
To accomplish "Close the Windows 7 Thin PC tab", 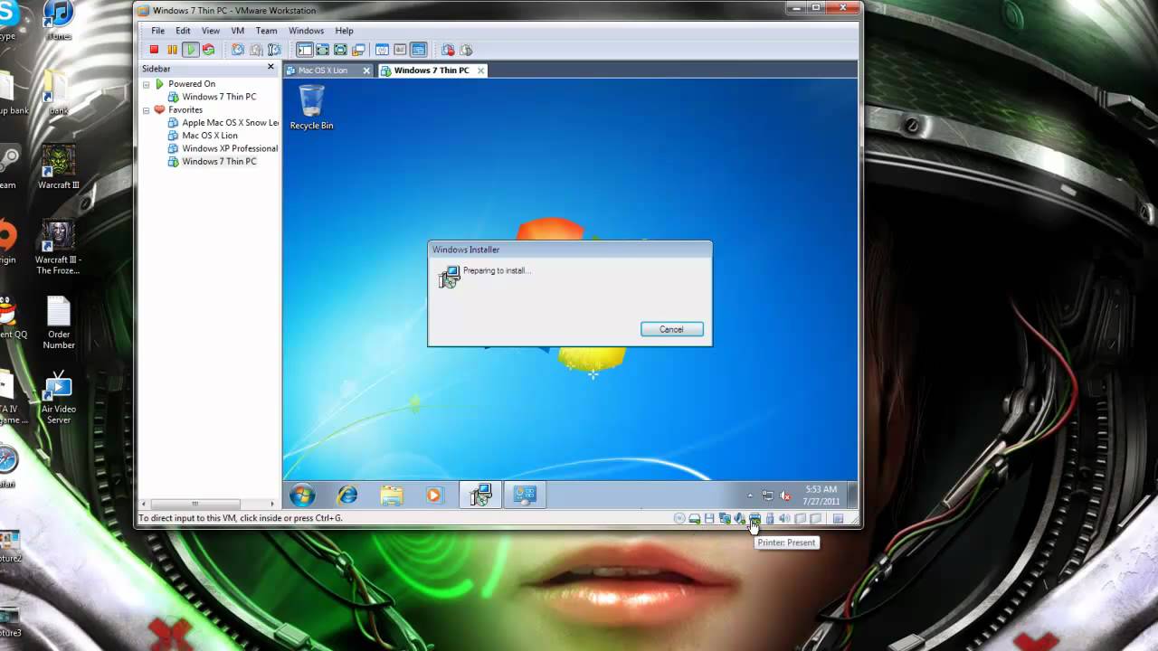I will 480,71.
